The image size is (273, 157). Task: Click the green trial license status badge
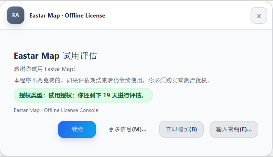[x=83, y=95]
